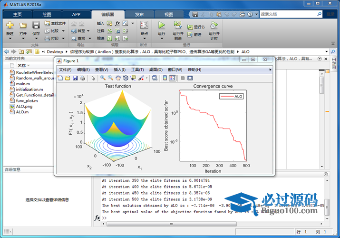340x238 pixels.
Task: Toggle the pan hand tool in Figure 1
Action: pos(118,78)
